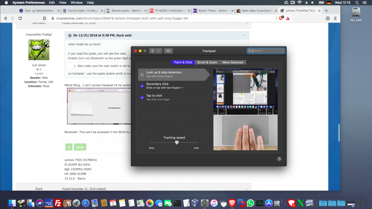Screen dimensions: 372x209
Task: Click the browser address bar URL
Action: point(122,18)
